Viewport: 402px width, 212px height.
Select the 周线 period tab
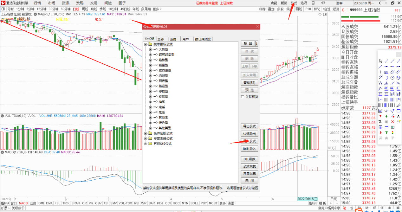click(x=85, y=9)
